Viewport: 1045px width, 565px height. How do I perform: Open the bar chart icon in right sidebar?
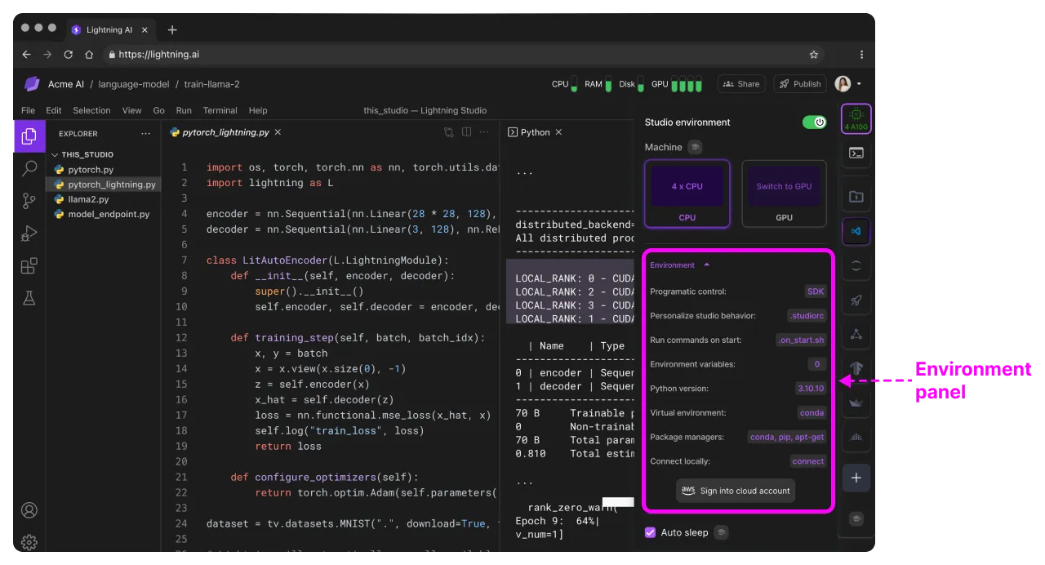click(x=856, y=437)
